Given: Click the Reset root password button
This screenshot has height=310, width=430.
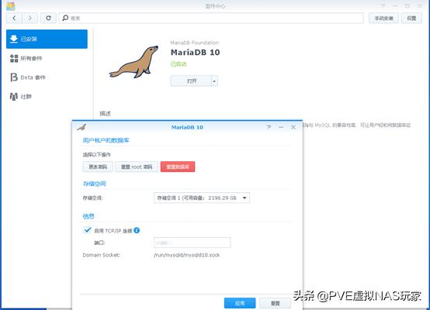Looking at the screenshot, I should click(137, 167).
